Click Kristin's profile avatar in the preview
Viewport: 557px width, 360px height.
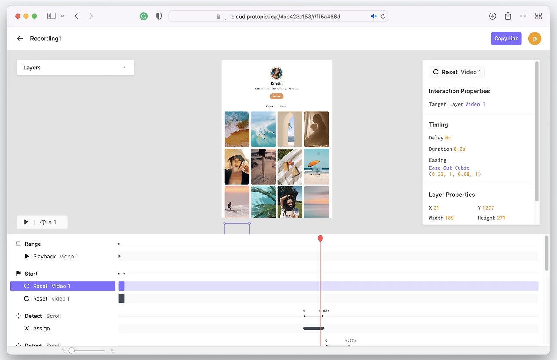[277, 73]
